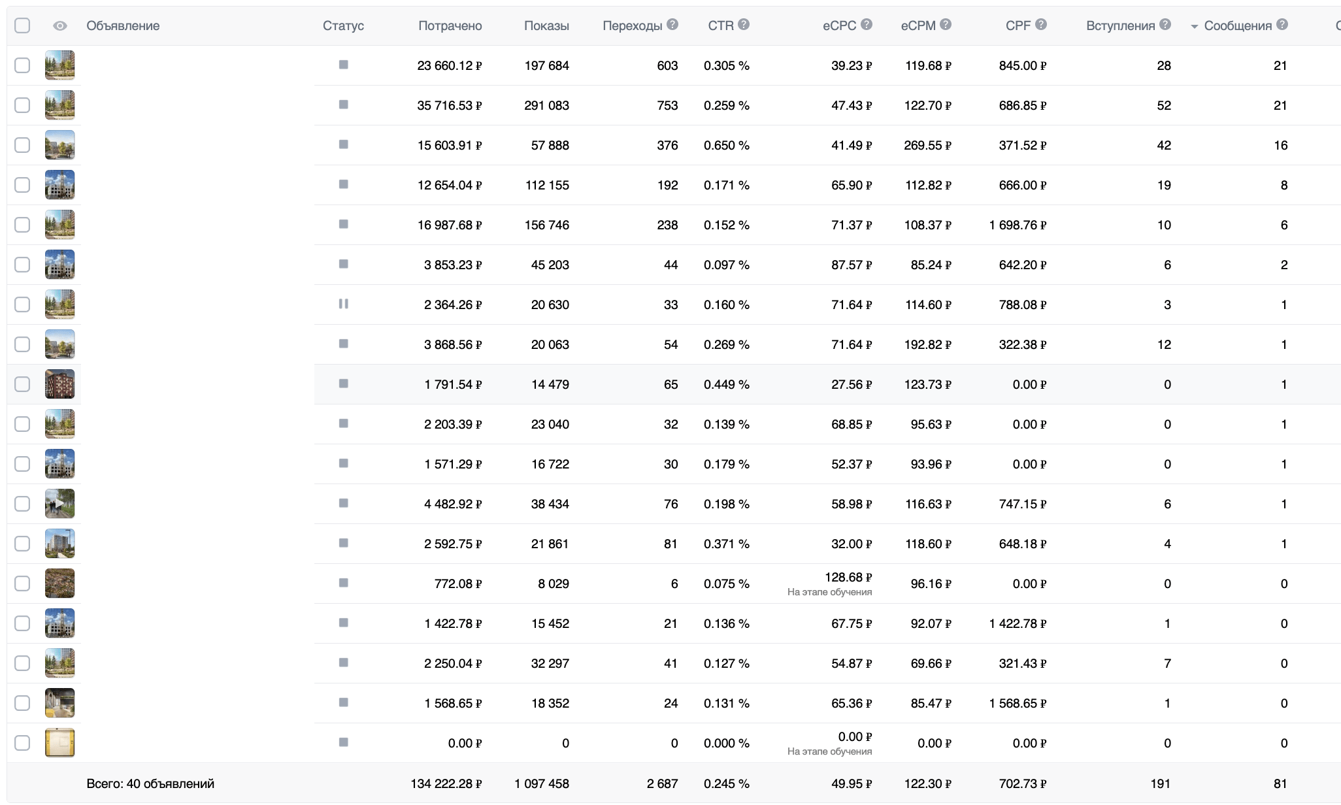
Task: Select checkbox of the zero-spend last ad
Action: (22, 743)
